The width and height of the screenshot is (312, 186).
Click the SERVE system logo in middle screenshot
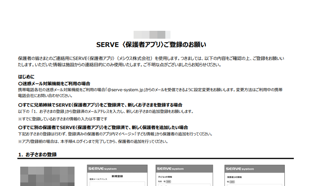[170, 169]
